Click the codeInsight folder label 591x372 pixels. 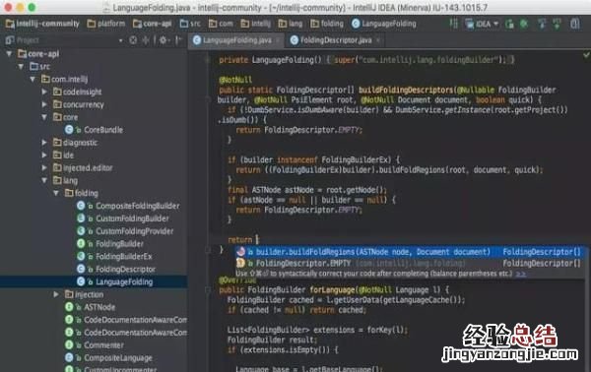(82, 92)
